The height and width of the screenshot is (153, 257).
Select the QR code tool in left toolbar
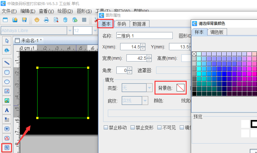[x=7, y=147]
